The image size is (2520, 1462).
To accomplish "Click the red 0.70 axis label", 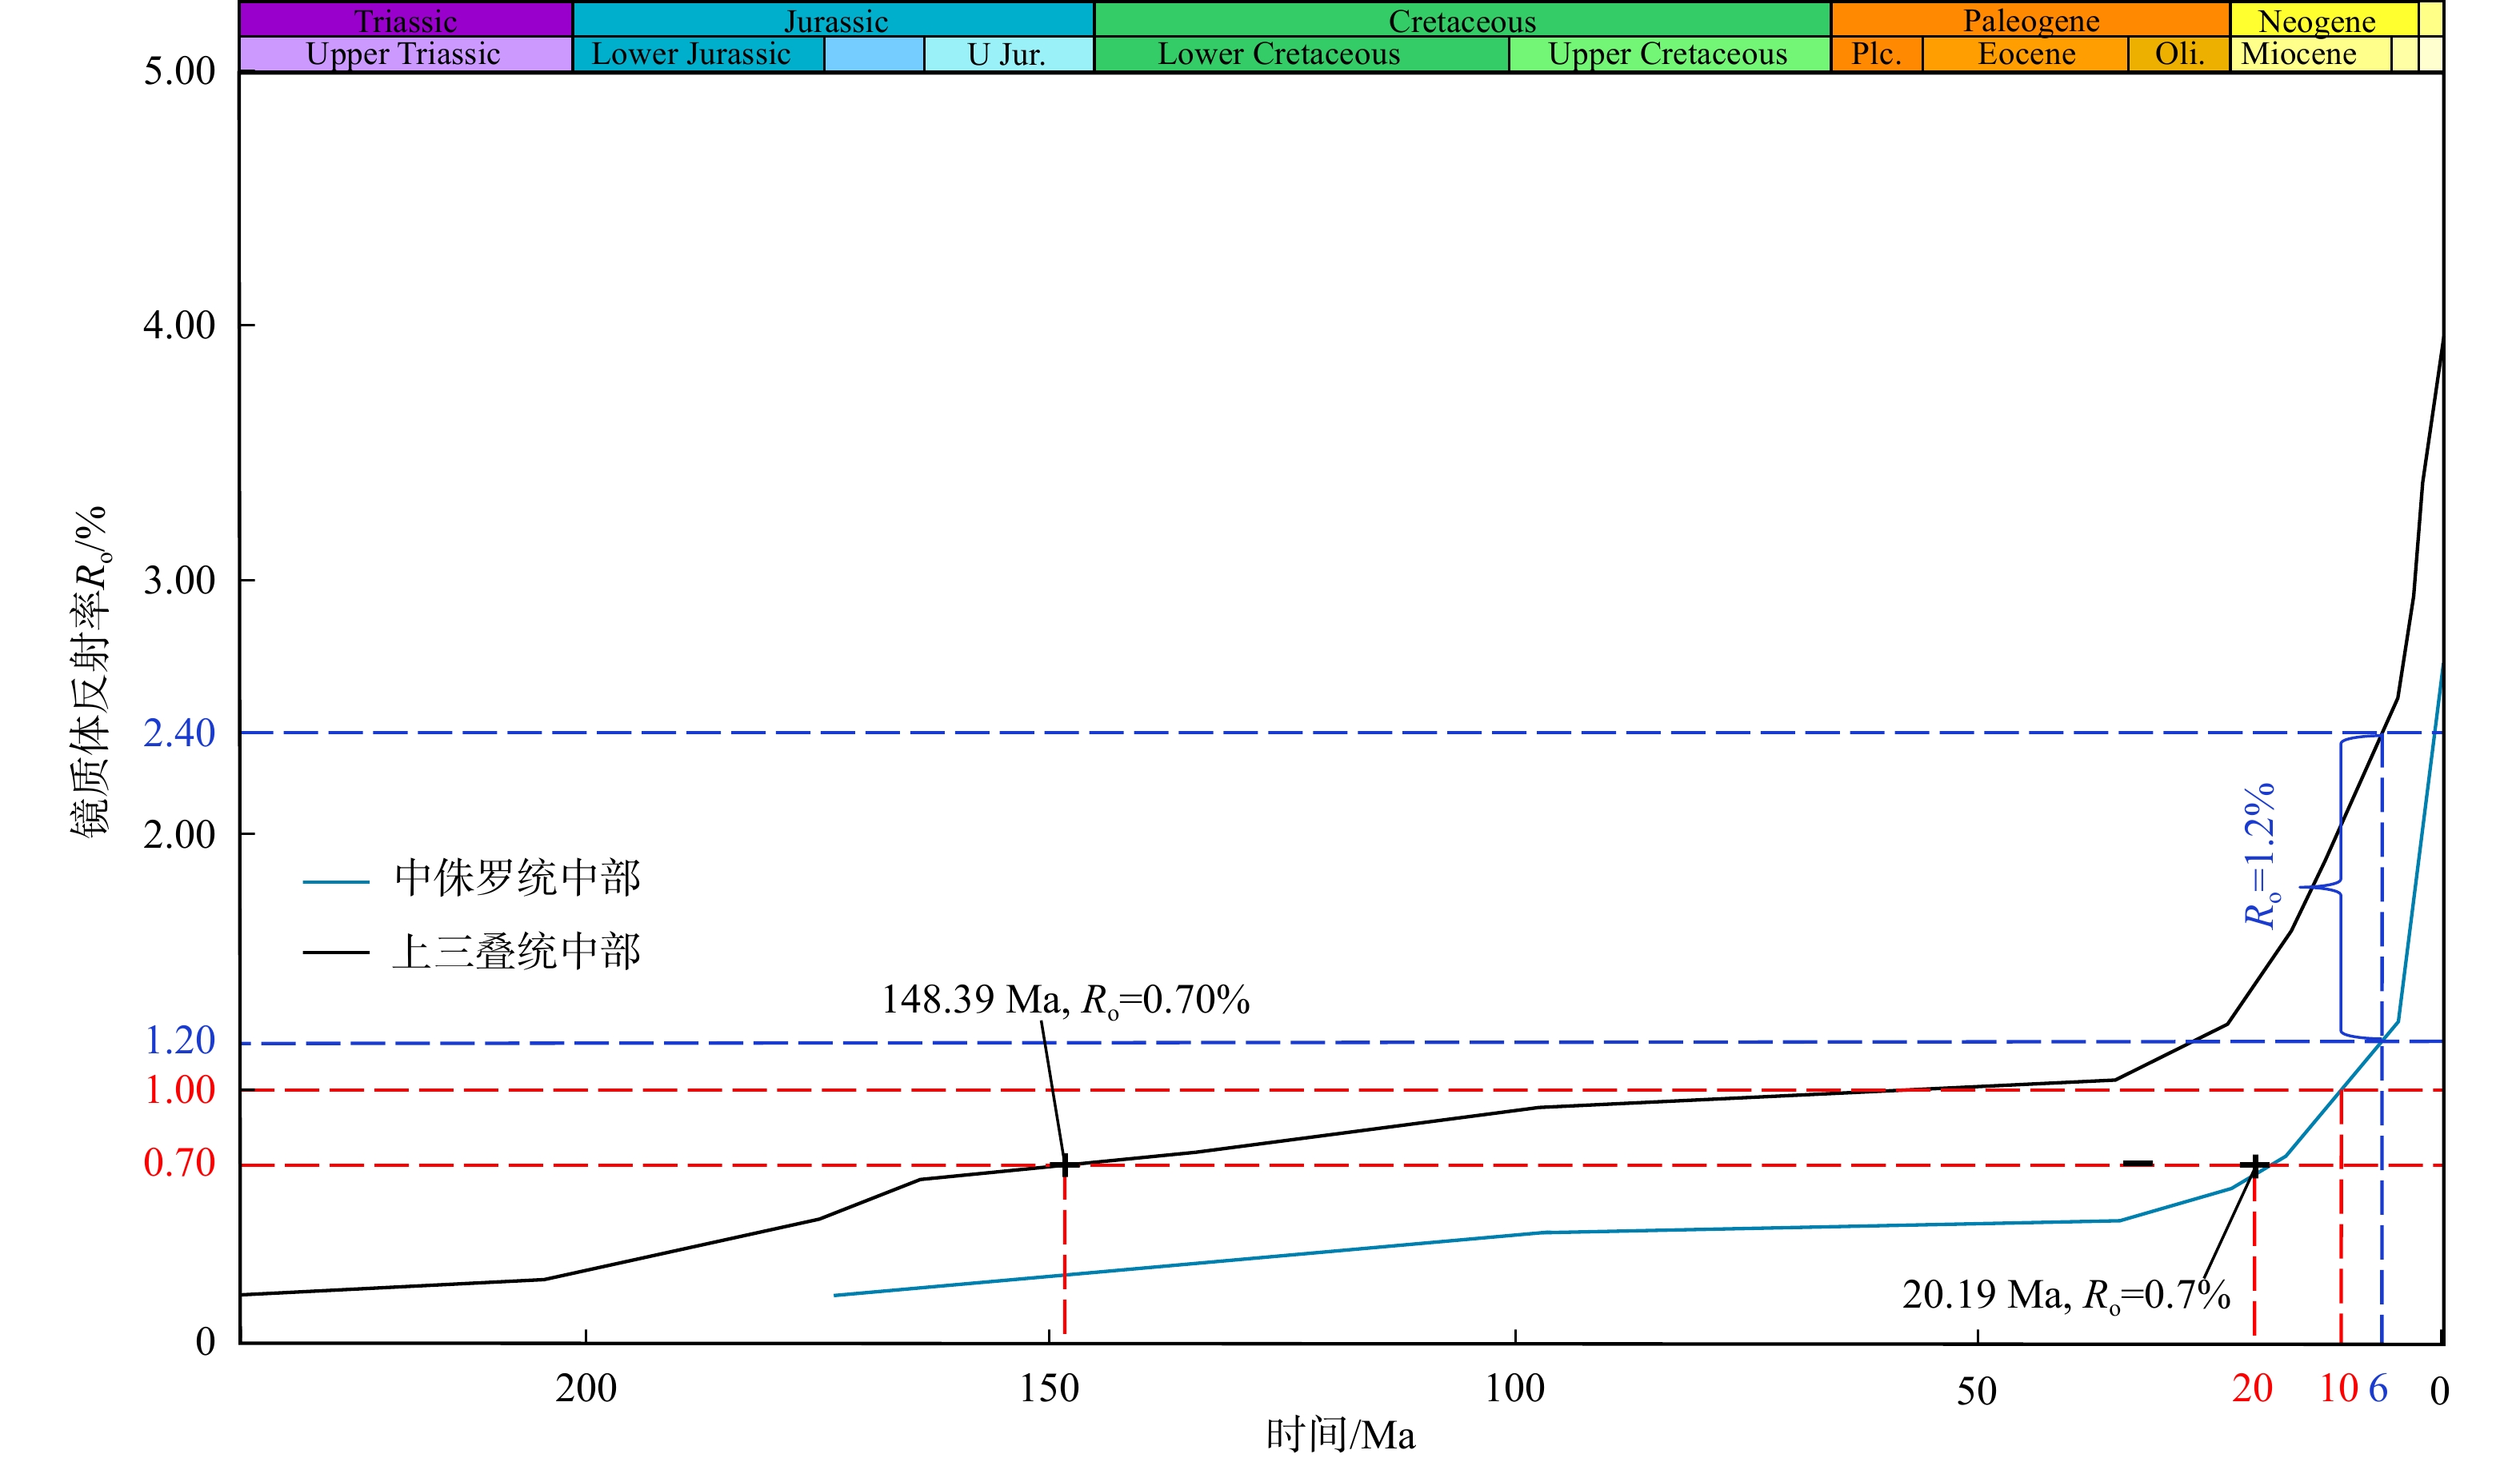I will pos(179,1162).
